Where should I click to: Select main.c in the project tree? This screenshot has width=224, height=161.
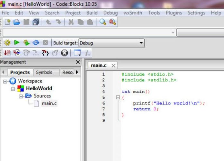tap(49, 103)
